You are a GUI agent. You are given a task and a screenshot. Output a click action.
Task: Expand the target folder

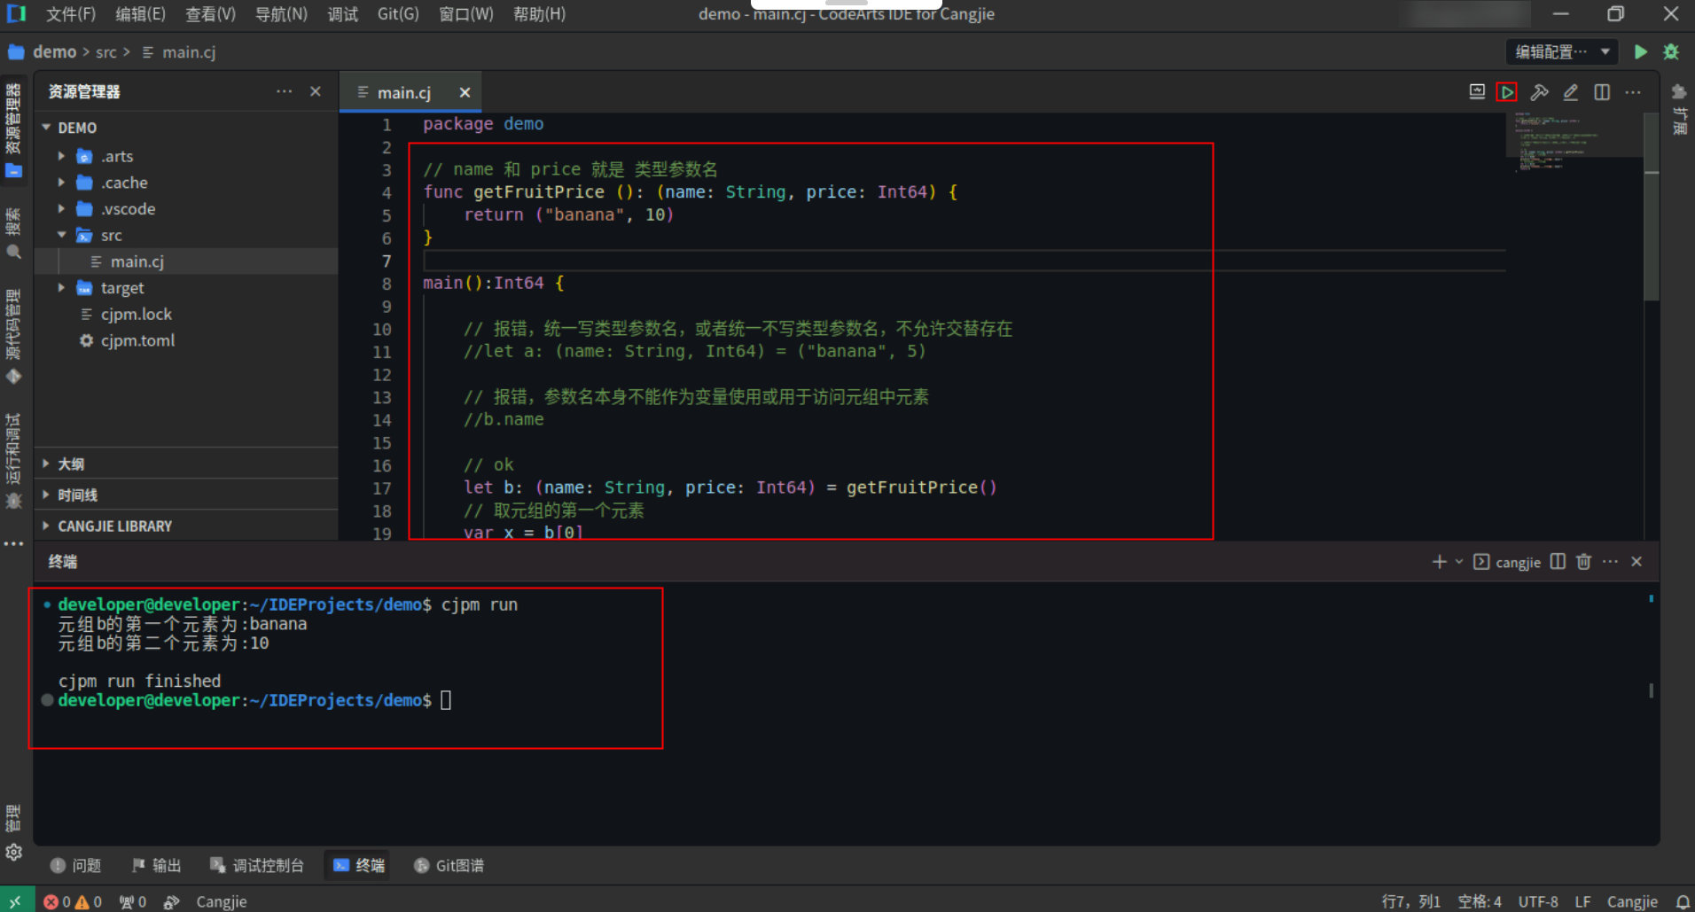click(x=61, y=288)
